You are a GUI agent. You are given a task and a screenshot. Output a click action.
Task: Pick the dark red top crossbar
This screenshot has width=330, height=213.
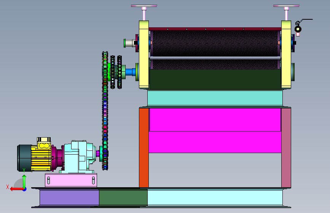pos(215,29)
